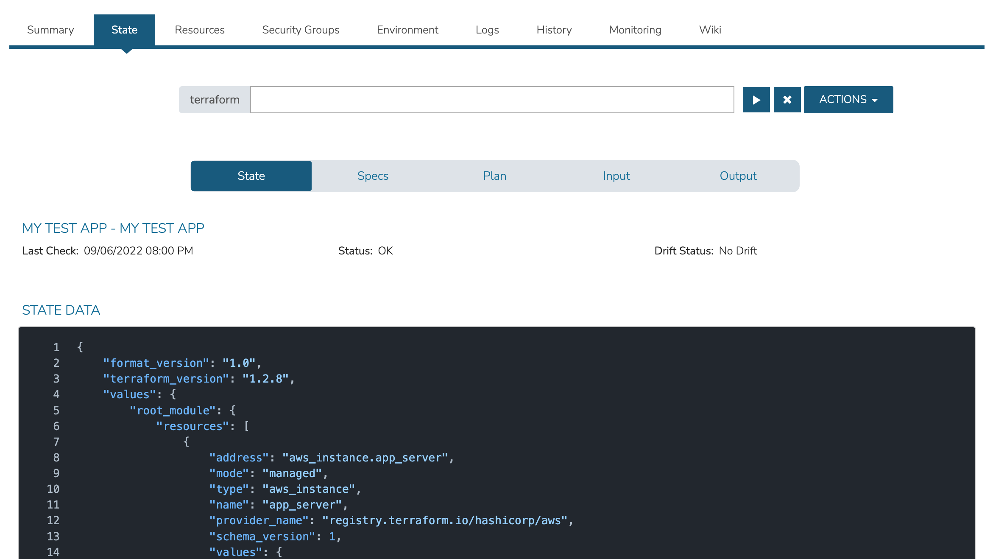Screen dimensions: 993x559
Task: Run the terraform command with play button
Action: 756,100
